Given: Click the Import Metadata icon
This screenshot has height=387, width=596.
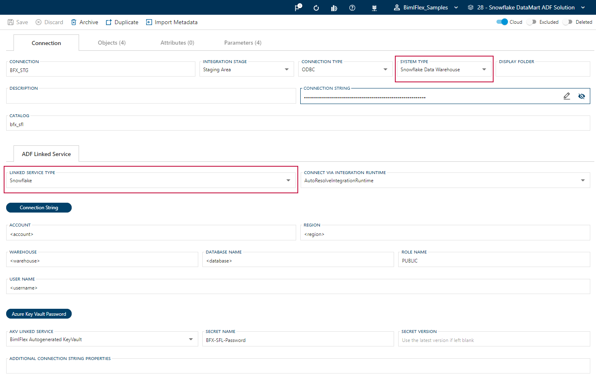Looking at the screenshot, I should pyautogui.click(x=149, y=22).
